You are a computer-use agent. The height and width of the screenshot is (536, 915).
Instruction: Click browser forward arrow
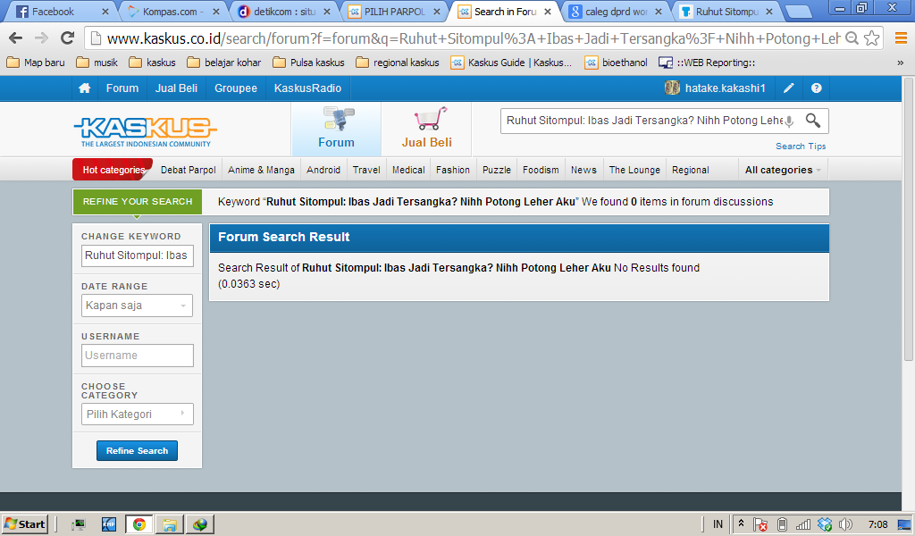[x=41, y=38]
